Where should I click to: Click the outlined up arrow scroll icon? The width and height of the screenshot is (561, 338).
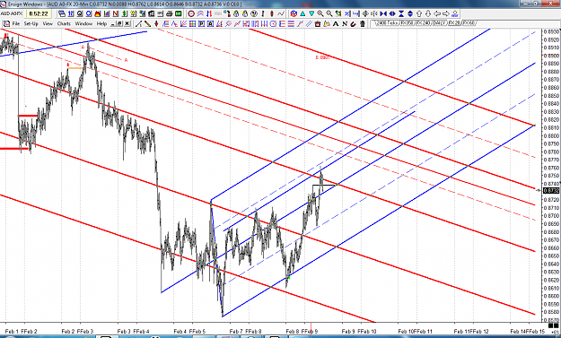pos(419,13)
